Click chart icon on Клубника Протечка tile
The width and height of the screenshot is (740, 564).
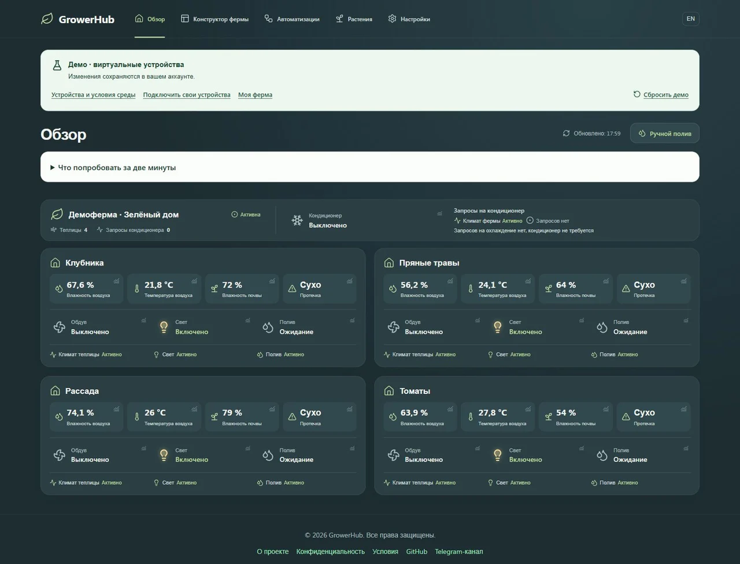point(350,281)
